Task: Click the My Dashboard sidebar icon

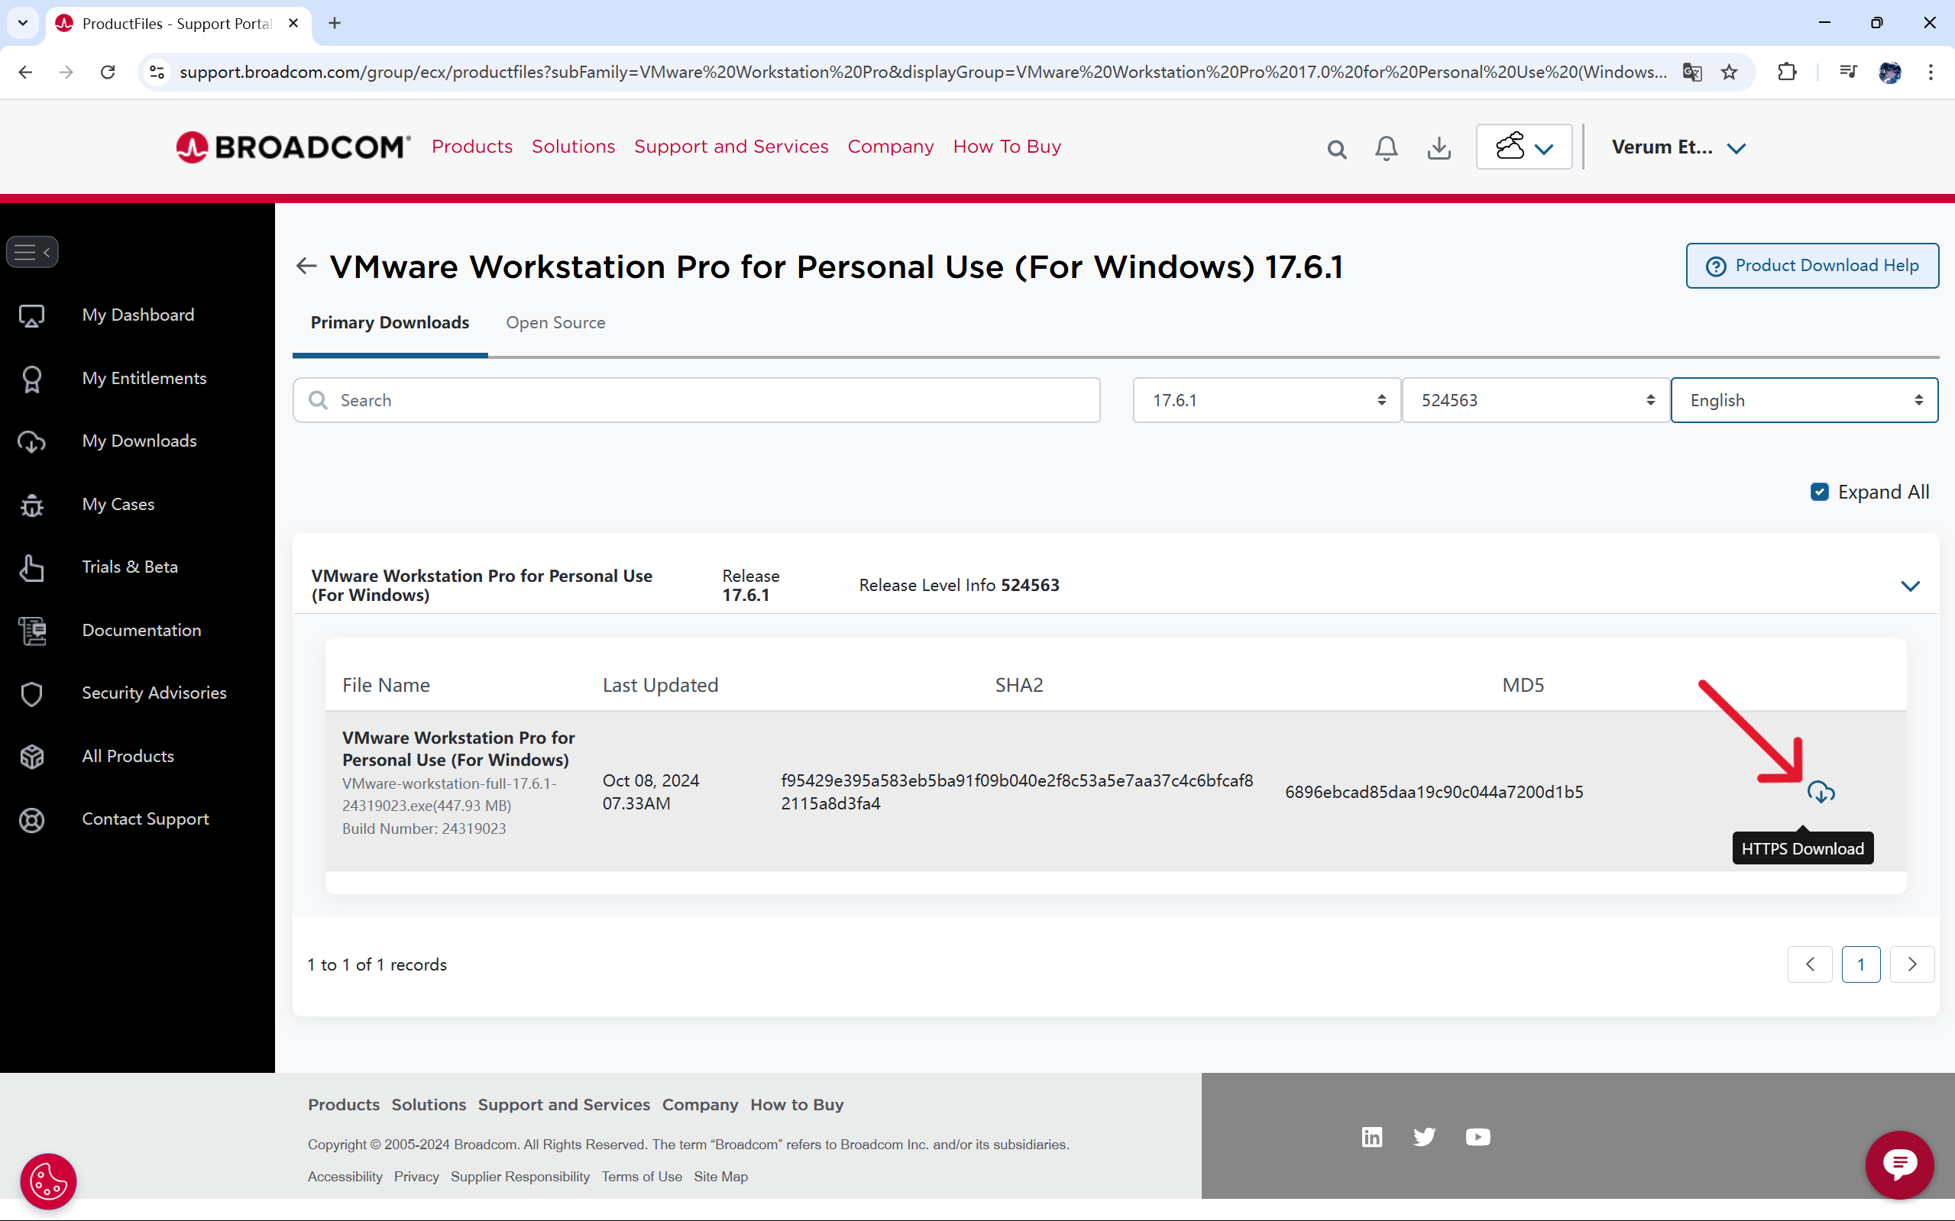Action: point(31,315)
